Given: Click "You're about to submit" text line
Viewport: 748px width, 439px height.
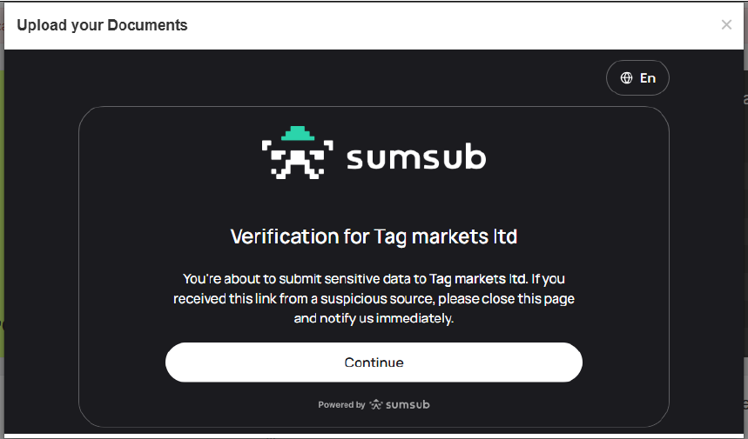Looking at the screenshot, I should coord(374,279).
